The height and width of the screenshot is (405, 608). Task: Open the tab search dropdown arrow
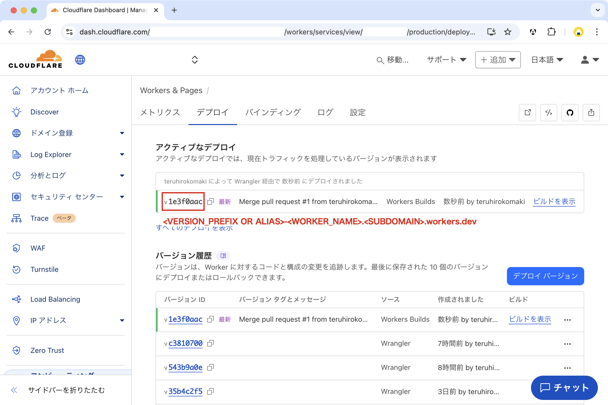(x=598, y=10)
